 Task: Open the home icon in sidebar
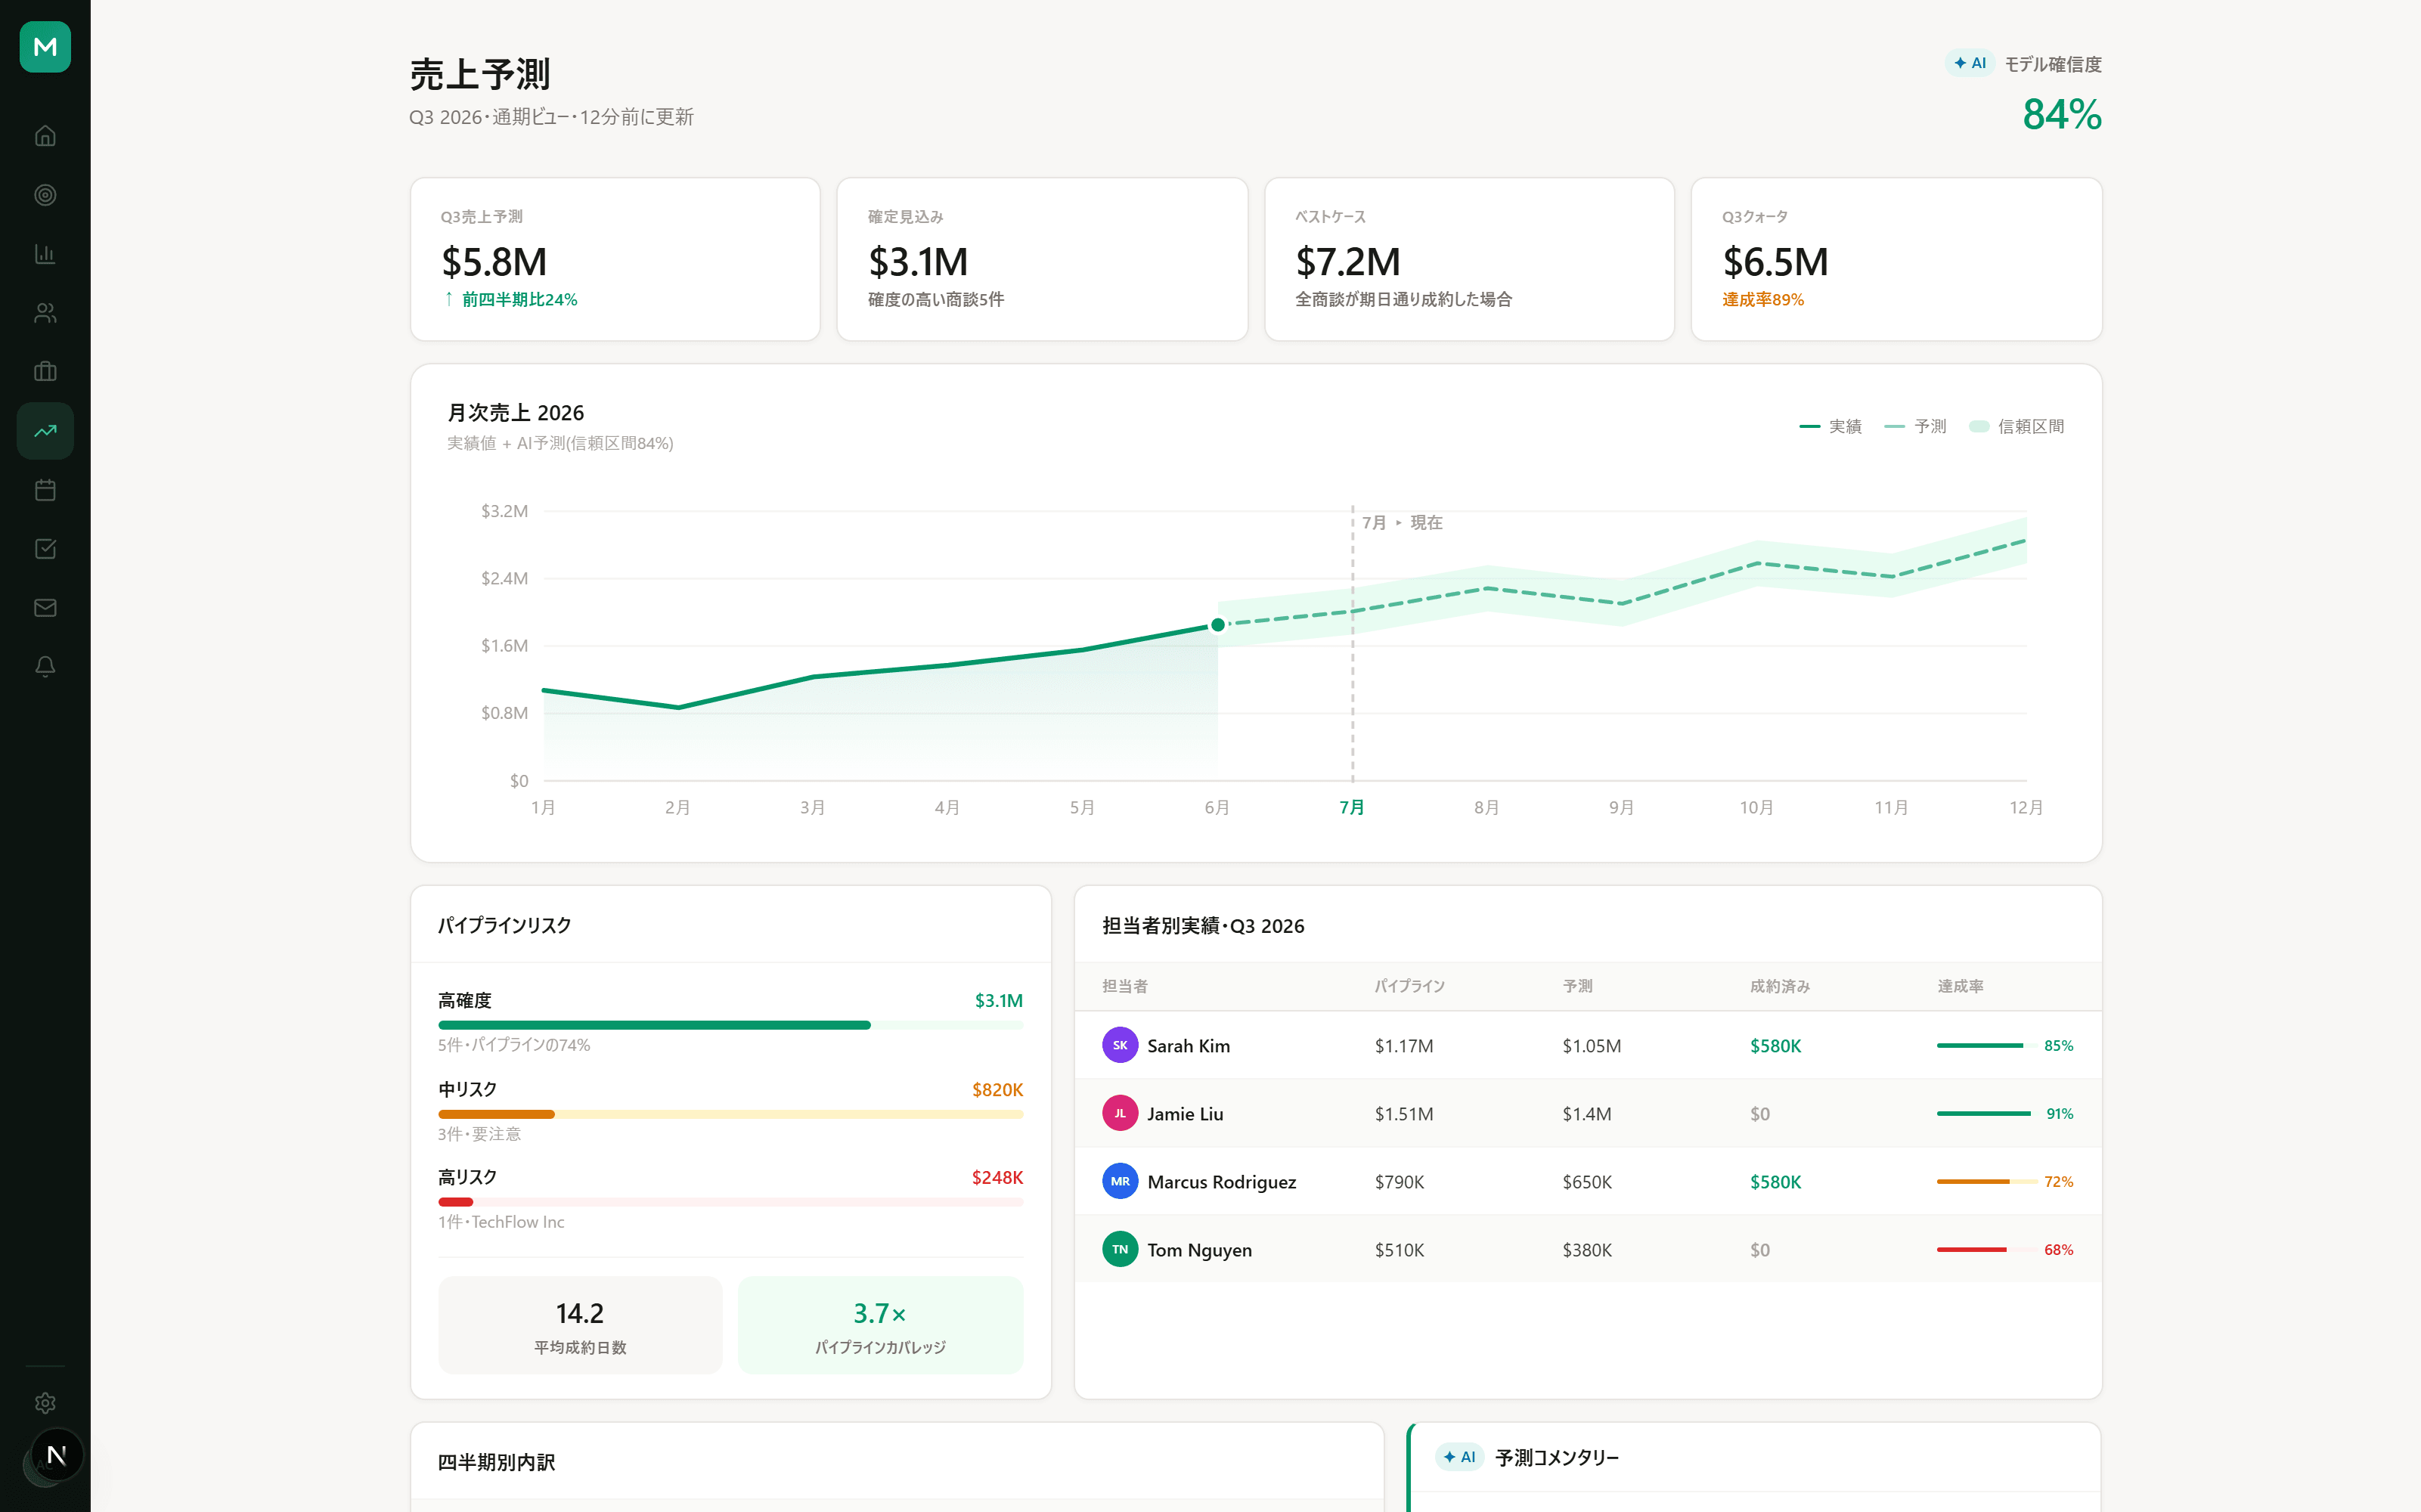pos(45,136)
